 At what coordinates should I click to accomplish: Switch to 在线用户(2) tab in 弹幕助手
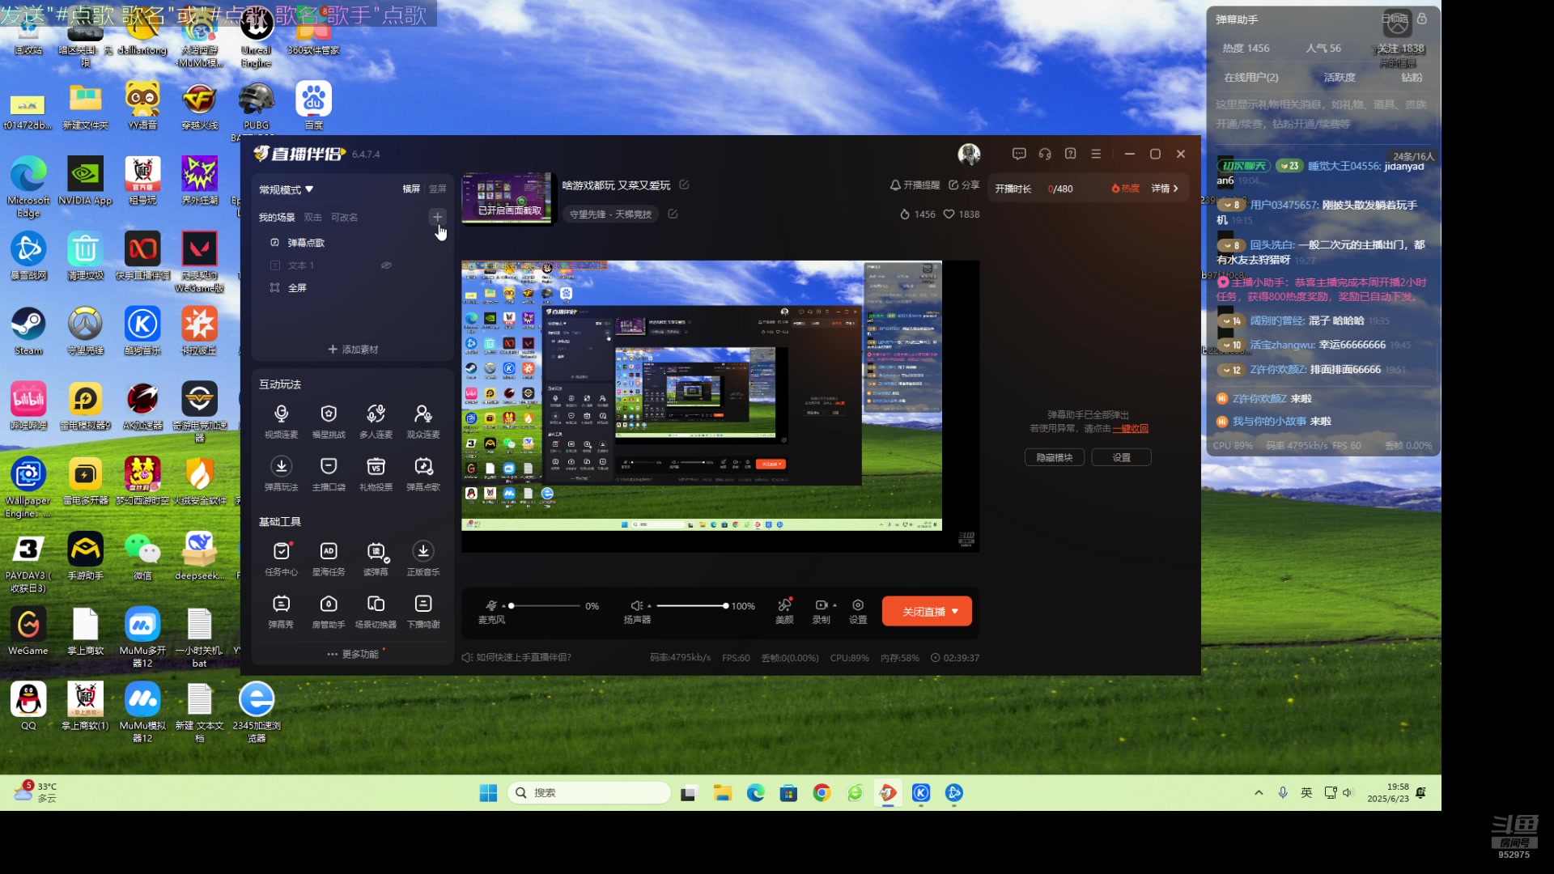click(1251, 78)
